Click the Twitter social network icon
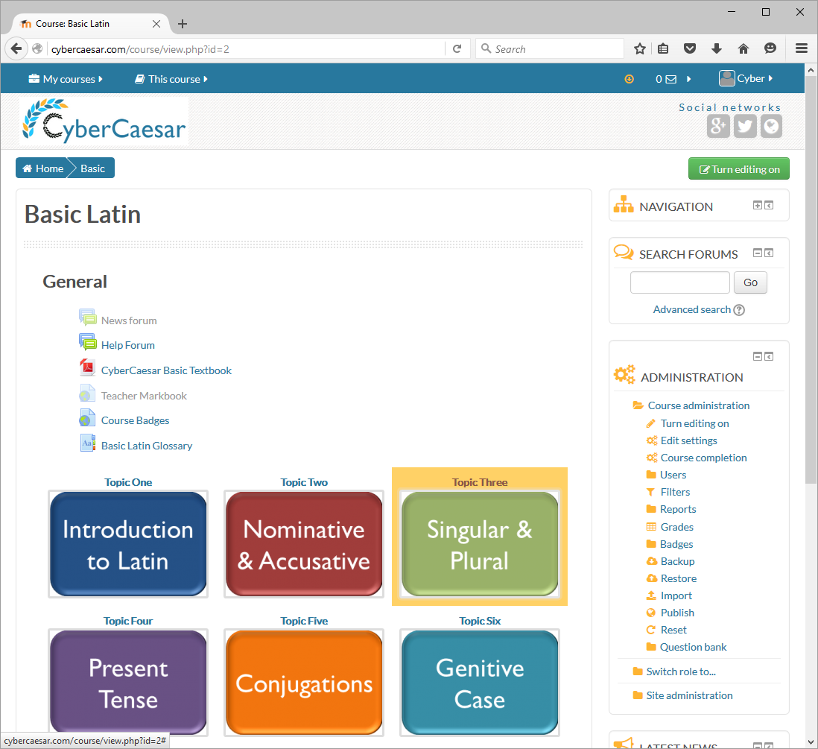 [x=745, y=126]
